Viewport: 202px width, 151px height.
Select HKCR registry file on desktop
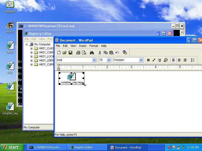10,88
